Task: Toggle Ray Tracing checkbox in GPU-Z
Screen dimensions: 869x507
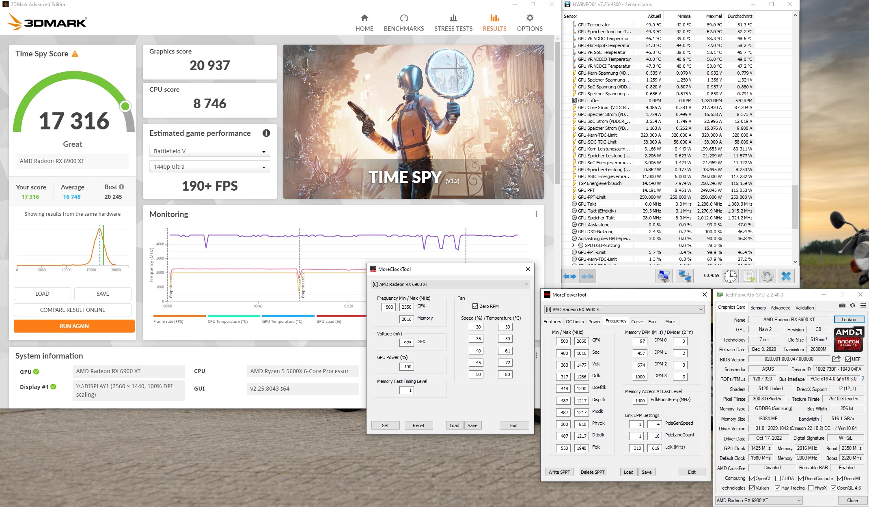Action: click(777, 488)
